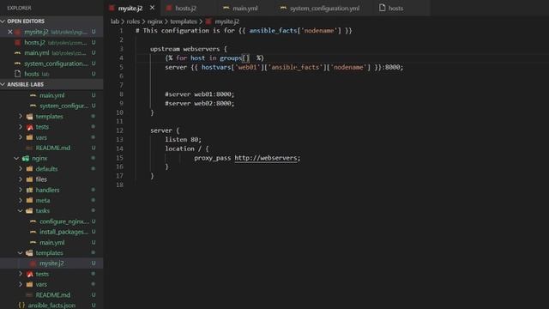
Task: Open README.md above nginx folder
Action: point(51,148)
